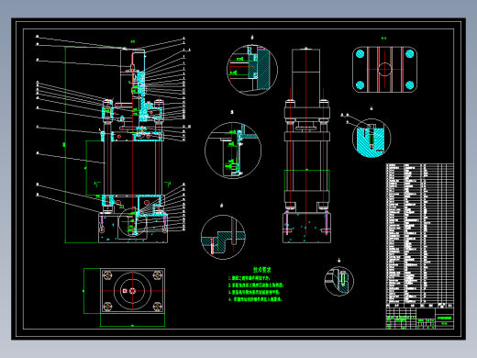
Task: Select the flange section view with four cyan holes
Action: pos(384,70)
